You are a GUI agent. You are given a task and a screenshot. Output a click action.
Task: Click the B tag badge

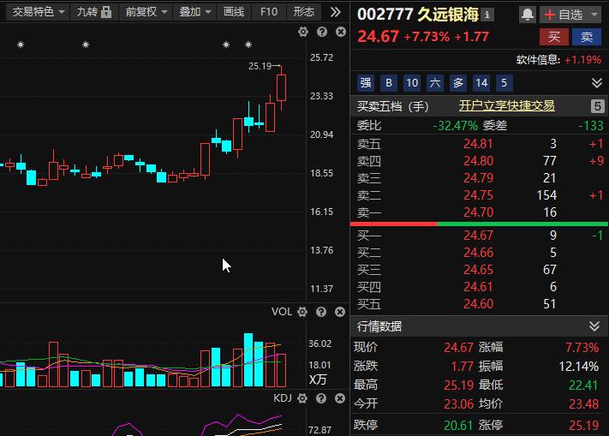tap(389, 83)
